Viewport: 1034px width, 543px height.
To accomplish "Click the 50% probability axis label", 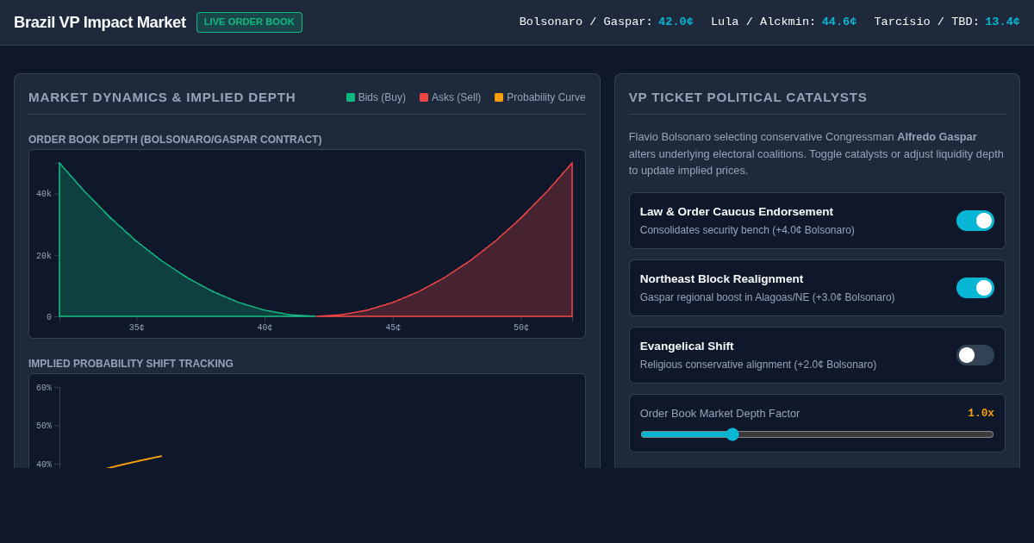I will point(44,426).
